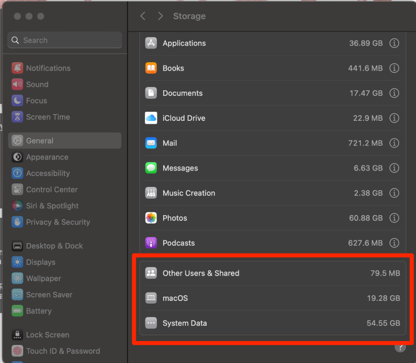Screen dimensions: 416x363
Task: Select the System Data row
Action: 272,323
